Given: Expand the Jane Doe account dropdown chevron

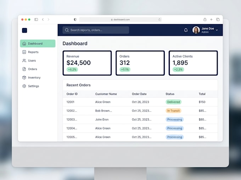Looking at the screenshot, I should pos(217,30).
